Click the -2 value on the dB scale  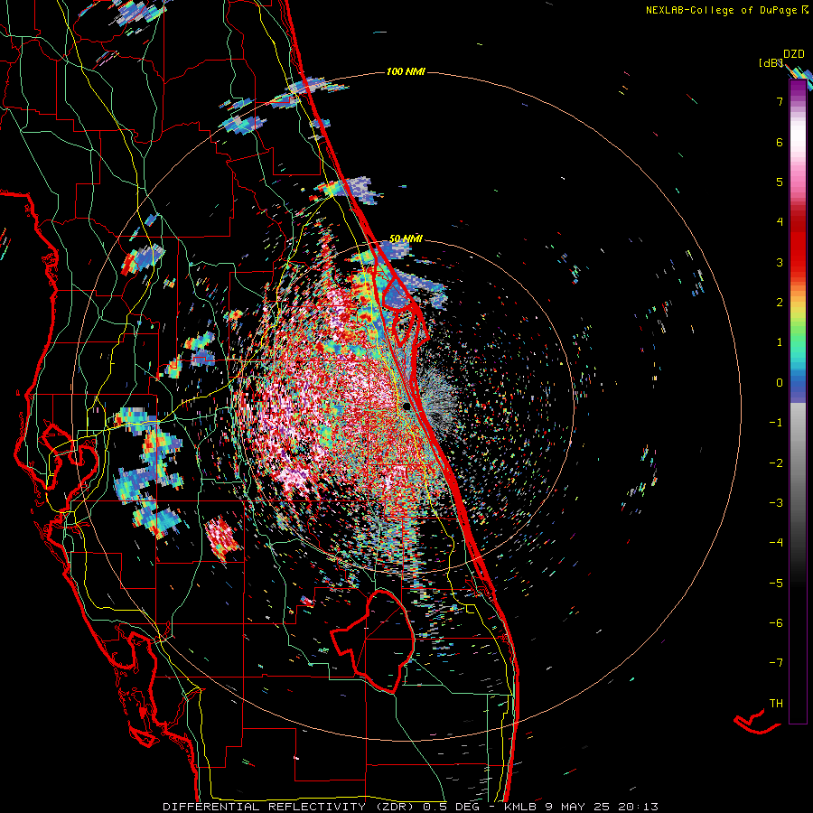[776, 463]
